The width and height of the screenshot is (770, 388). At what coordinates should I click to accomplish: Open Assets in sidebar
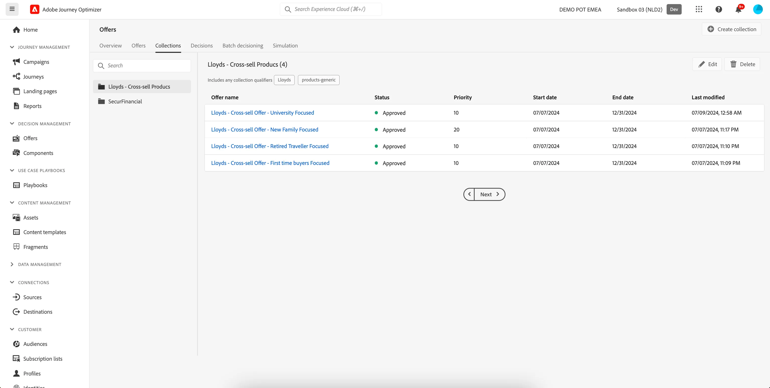(26, 218)
